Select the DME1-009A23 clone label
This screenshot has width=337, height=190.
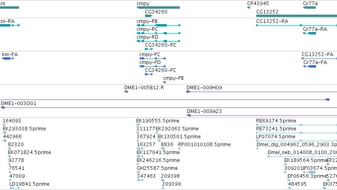pyautogui.click(x=204, y=111)
